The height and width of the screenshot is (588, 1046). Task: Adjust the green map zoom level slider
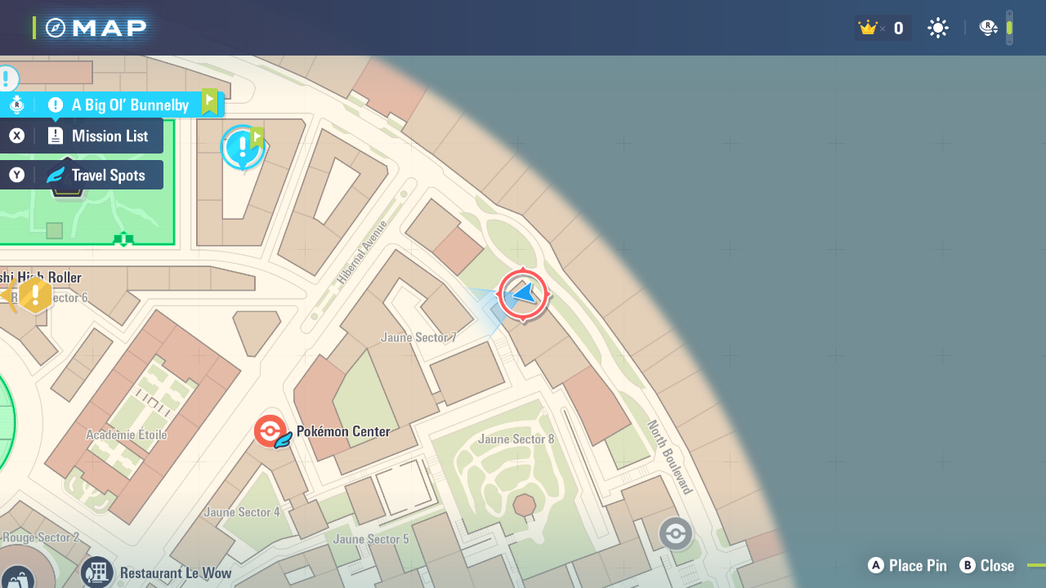[1009, 28]
